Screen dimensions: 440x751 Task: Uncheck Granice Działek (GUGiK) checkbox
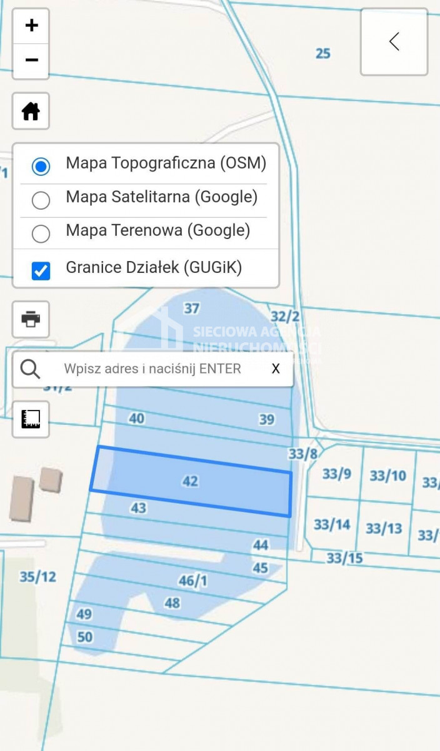(41, 270)
